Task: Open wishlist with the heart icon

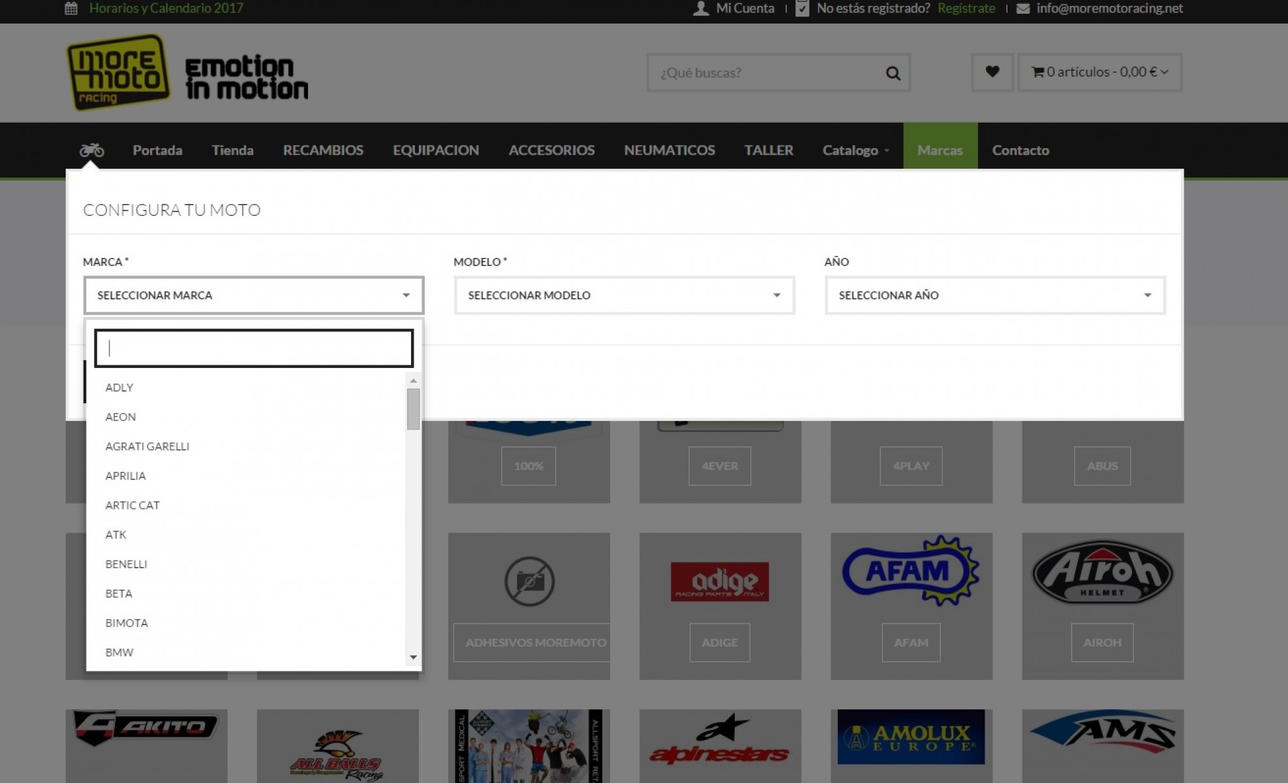Action: (992, 72)
